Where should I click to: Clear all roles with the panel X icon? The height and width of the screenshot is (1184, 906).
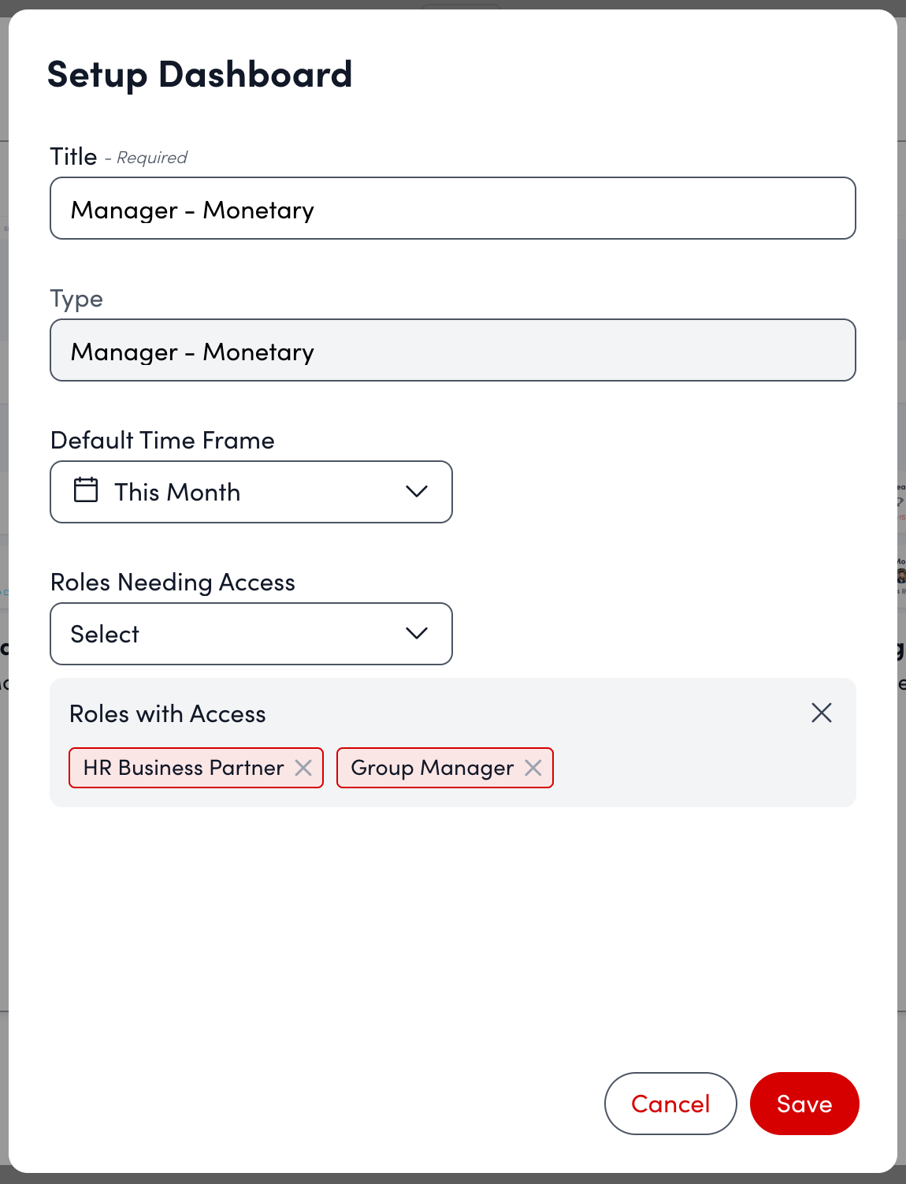coord(821,713)
